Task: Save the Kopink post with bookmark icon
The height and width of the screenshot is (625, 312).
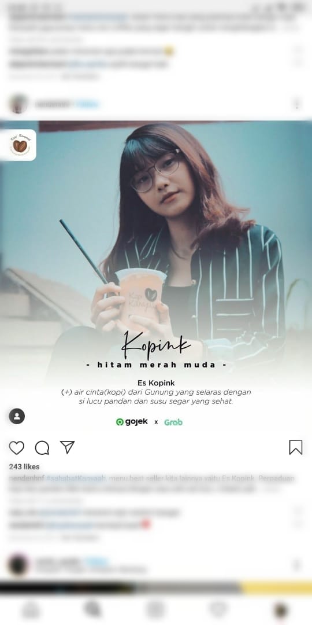Action: point(296,447)
